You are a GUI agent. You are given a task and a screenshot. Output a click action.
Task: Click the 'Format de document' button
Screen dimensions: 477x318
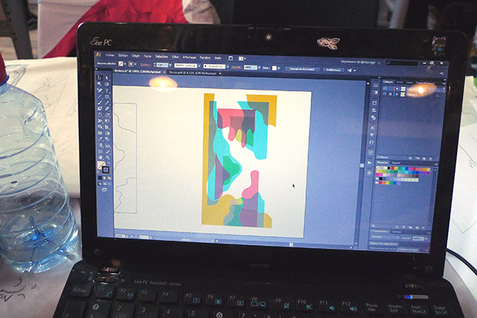pyautogui.click(x=302, y=69)
